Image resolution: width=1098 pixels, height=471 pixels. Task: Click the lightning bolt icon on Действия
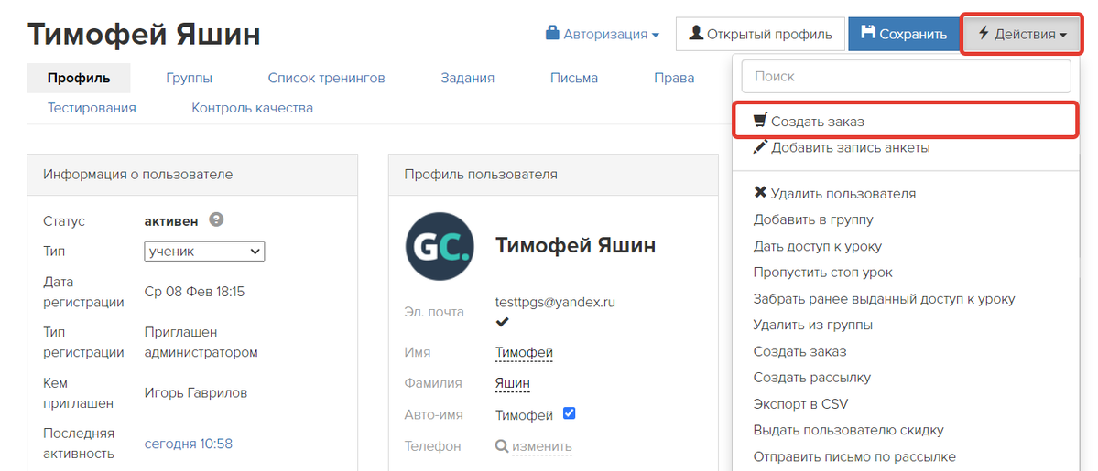click(x=984, y=33)
